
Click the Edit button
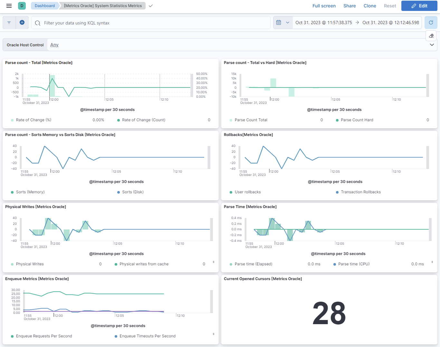coord(419,6)
